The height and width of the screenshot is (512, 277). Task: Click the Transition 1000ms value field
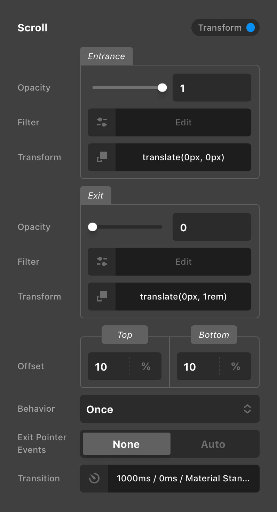pyautogui.click(x=183, y=479)
